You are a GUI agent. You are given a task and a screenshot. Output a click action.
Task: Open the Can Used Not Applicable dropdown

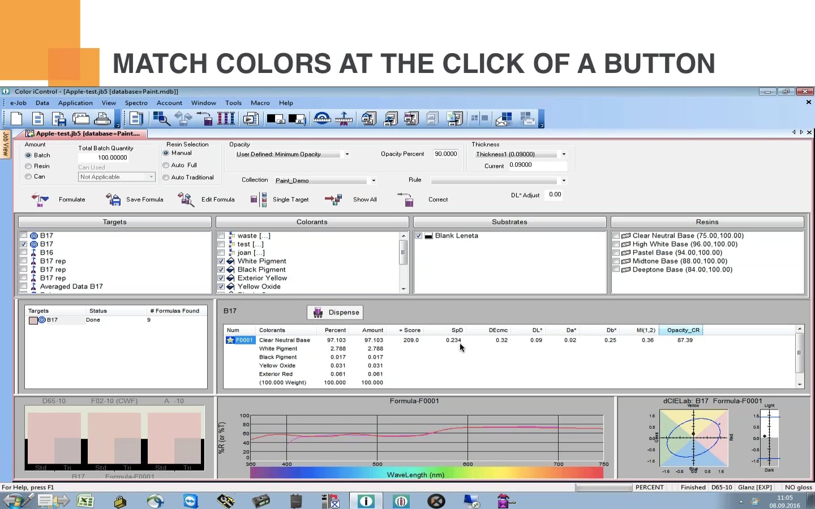click(151, 177)
